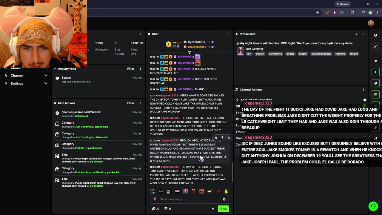
Task: Click the dominating stream tag
Action: coord(275,54)
